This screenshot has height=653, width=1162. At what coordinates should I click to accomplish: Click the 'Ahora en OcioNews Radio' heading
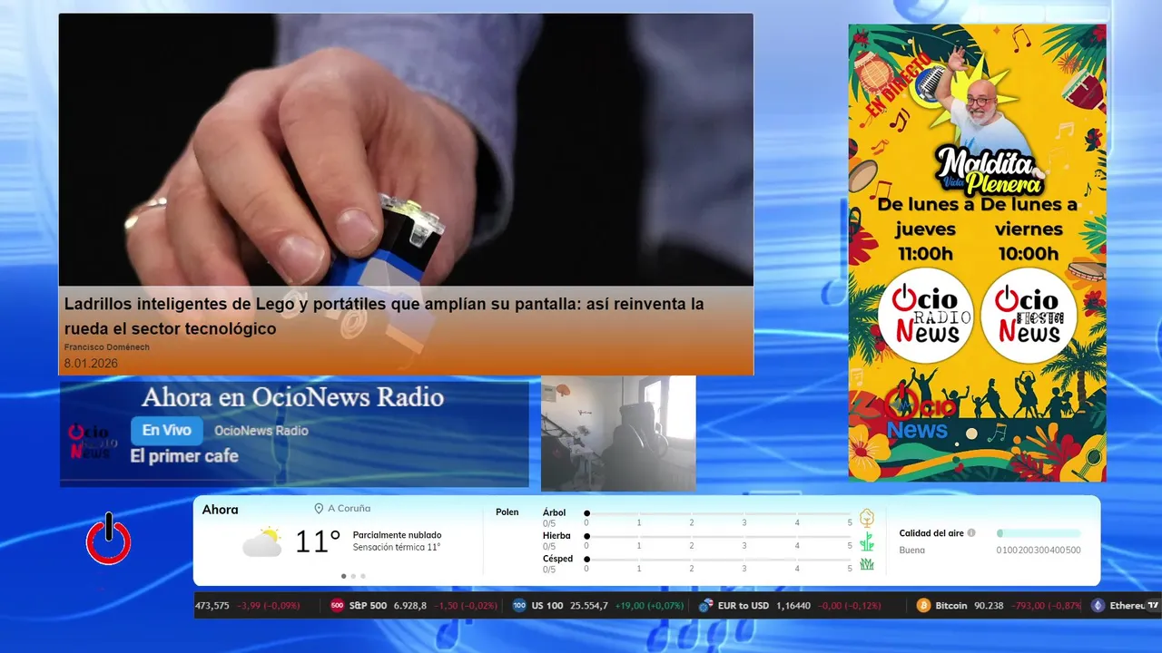[x=293, y=397]
